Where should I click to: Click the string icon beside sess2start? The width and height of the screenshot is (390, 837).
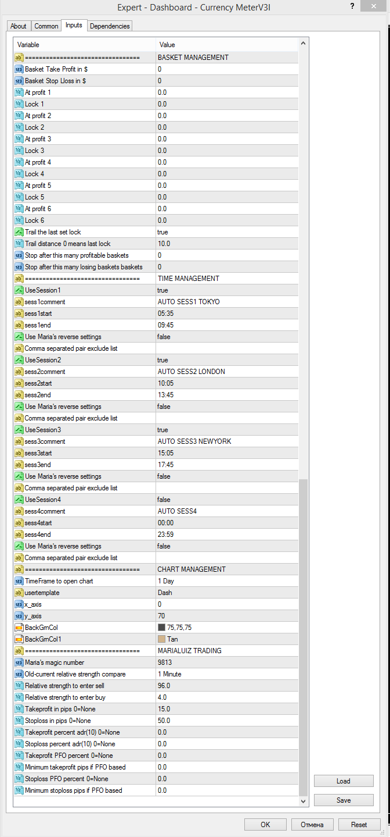[x=19, y=383]
